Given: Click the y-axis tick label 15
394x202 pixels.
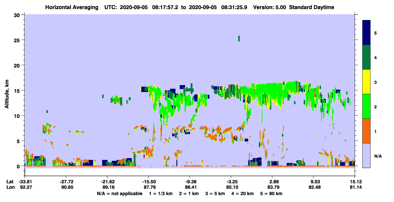Looking at the screenshot, I should coord(18,91).
